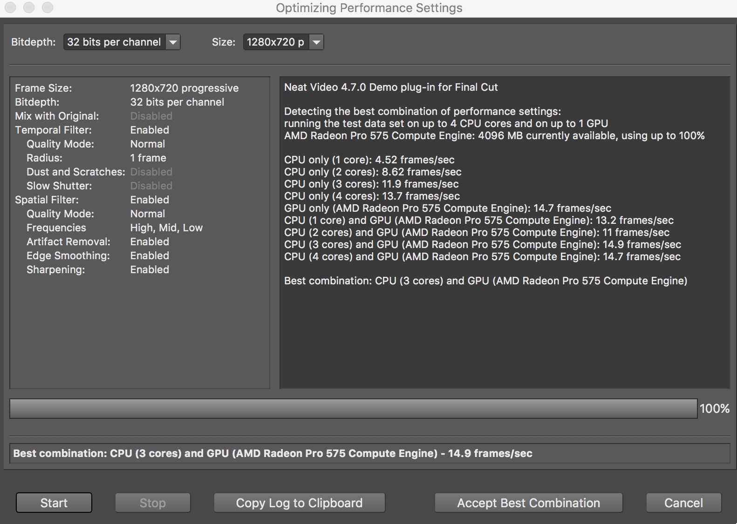Click the 'Enabled' value beside Sharpening
This screenshot has height=524, width=737.
[150, 269]
